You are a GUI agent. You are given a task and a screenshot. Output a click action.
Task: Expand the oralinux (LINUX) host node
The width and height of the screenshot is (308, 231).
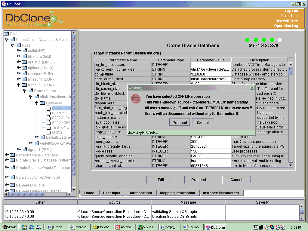pyautogui.click(x=19, y=62)
